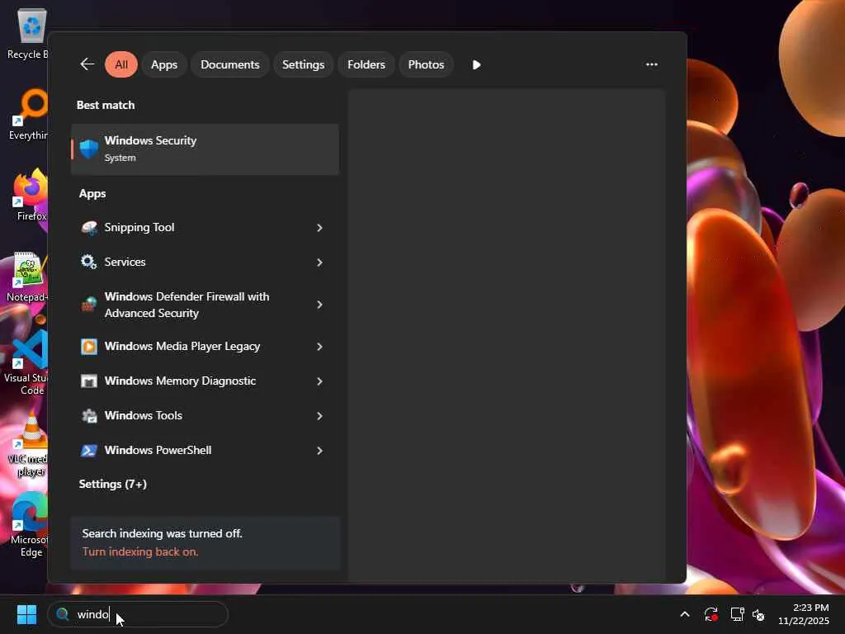The width and height of the screenshot is (845, 634).
Task: Click the Windows Memory Diagnostic icon
Action: pyautogui.click(x=89, y=381)
